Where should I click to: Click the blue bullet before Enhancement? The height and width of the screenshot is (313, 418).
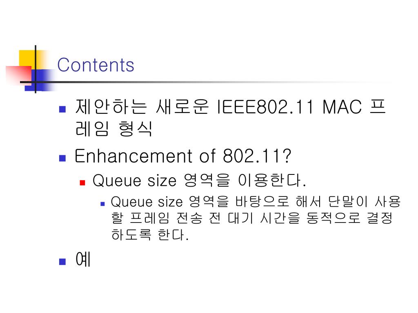click(62, 158)
